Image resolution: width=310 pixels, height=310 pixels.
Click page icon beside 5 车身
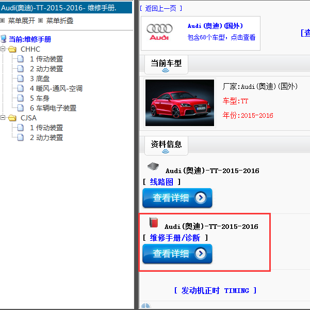click(x=20, y=98)
